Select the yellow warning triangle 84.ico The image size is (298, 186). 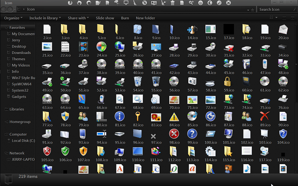tap(174, 116)
